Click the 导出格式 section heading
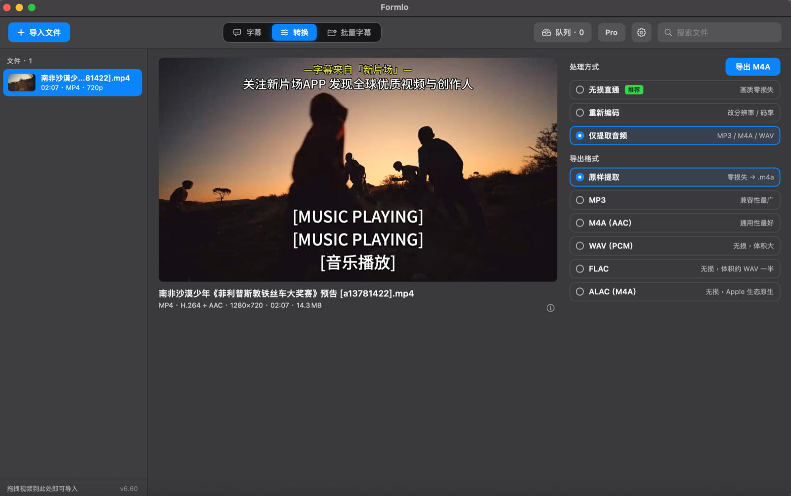Image resolution: width=791 pixels, height=496 pixels. pos(584,159)
